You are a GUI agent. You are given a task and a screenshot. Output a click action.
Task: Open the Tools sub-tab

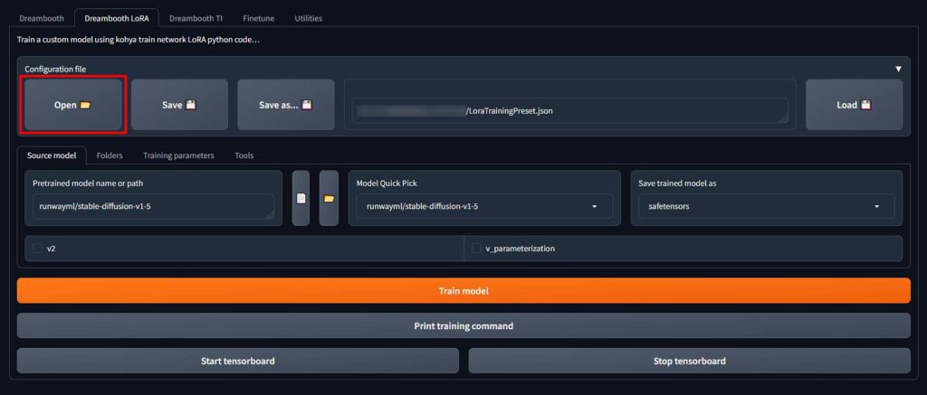[244, 155]
